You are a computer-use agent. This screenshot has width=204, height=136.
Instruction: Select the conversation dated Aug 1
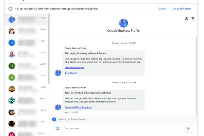pos(27,42)
